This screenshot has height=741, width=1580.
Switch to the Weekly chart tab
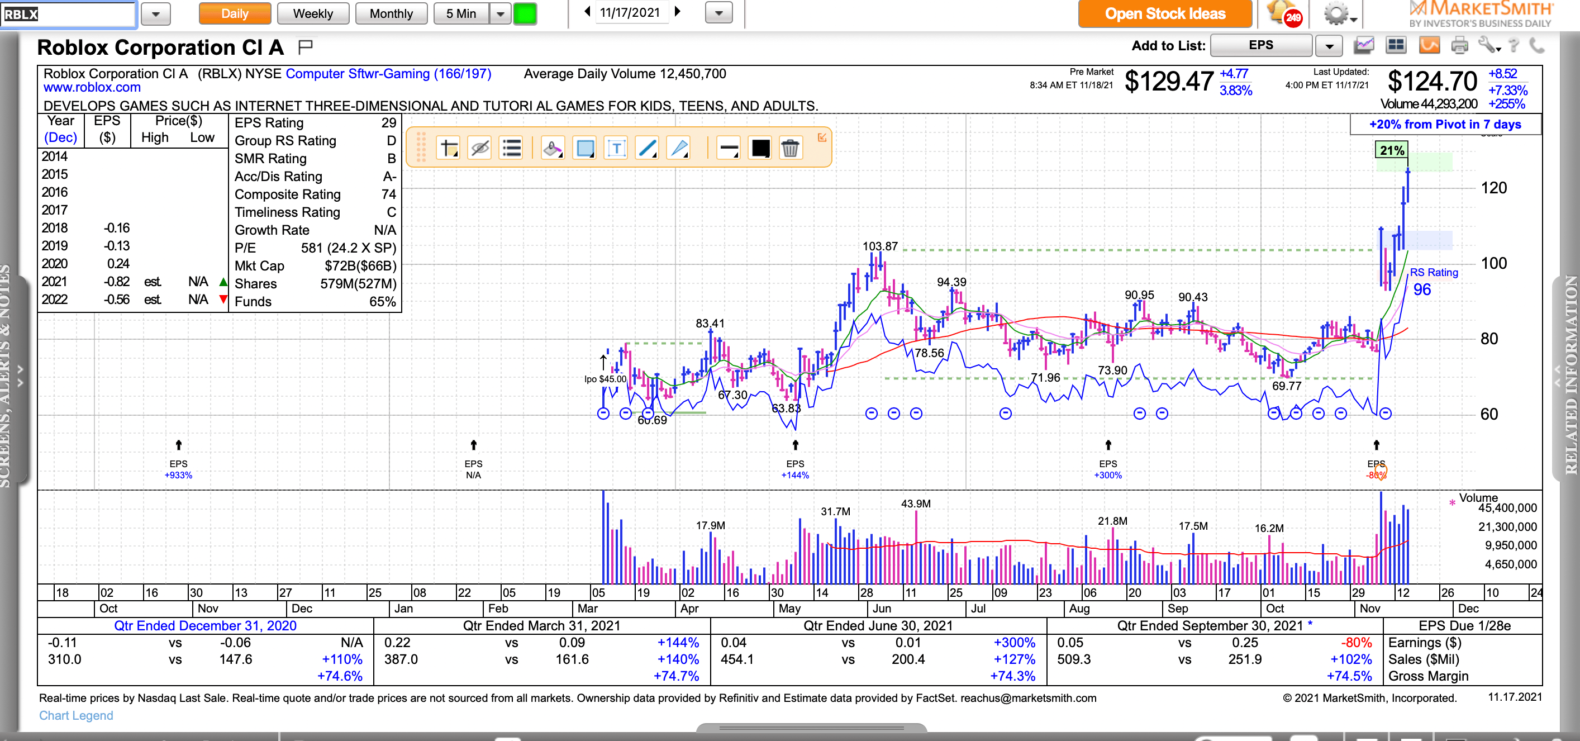click(313, 13)
